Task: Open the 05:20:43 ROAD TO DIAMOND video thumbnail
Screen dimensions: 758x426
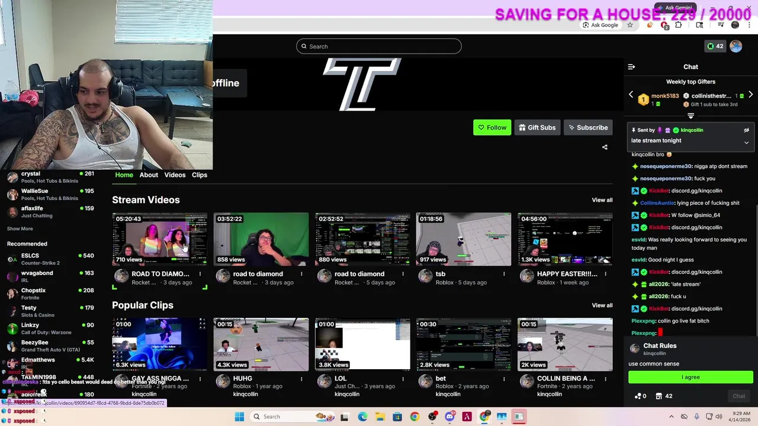Action: (159, 239)
